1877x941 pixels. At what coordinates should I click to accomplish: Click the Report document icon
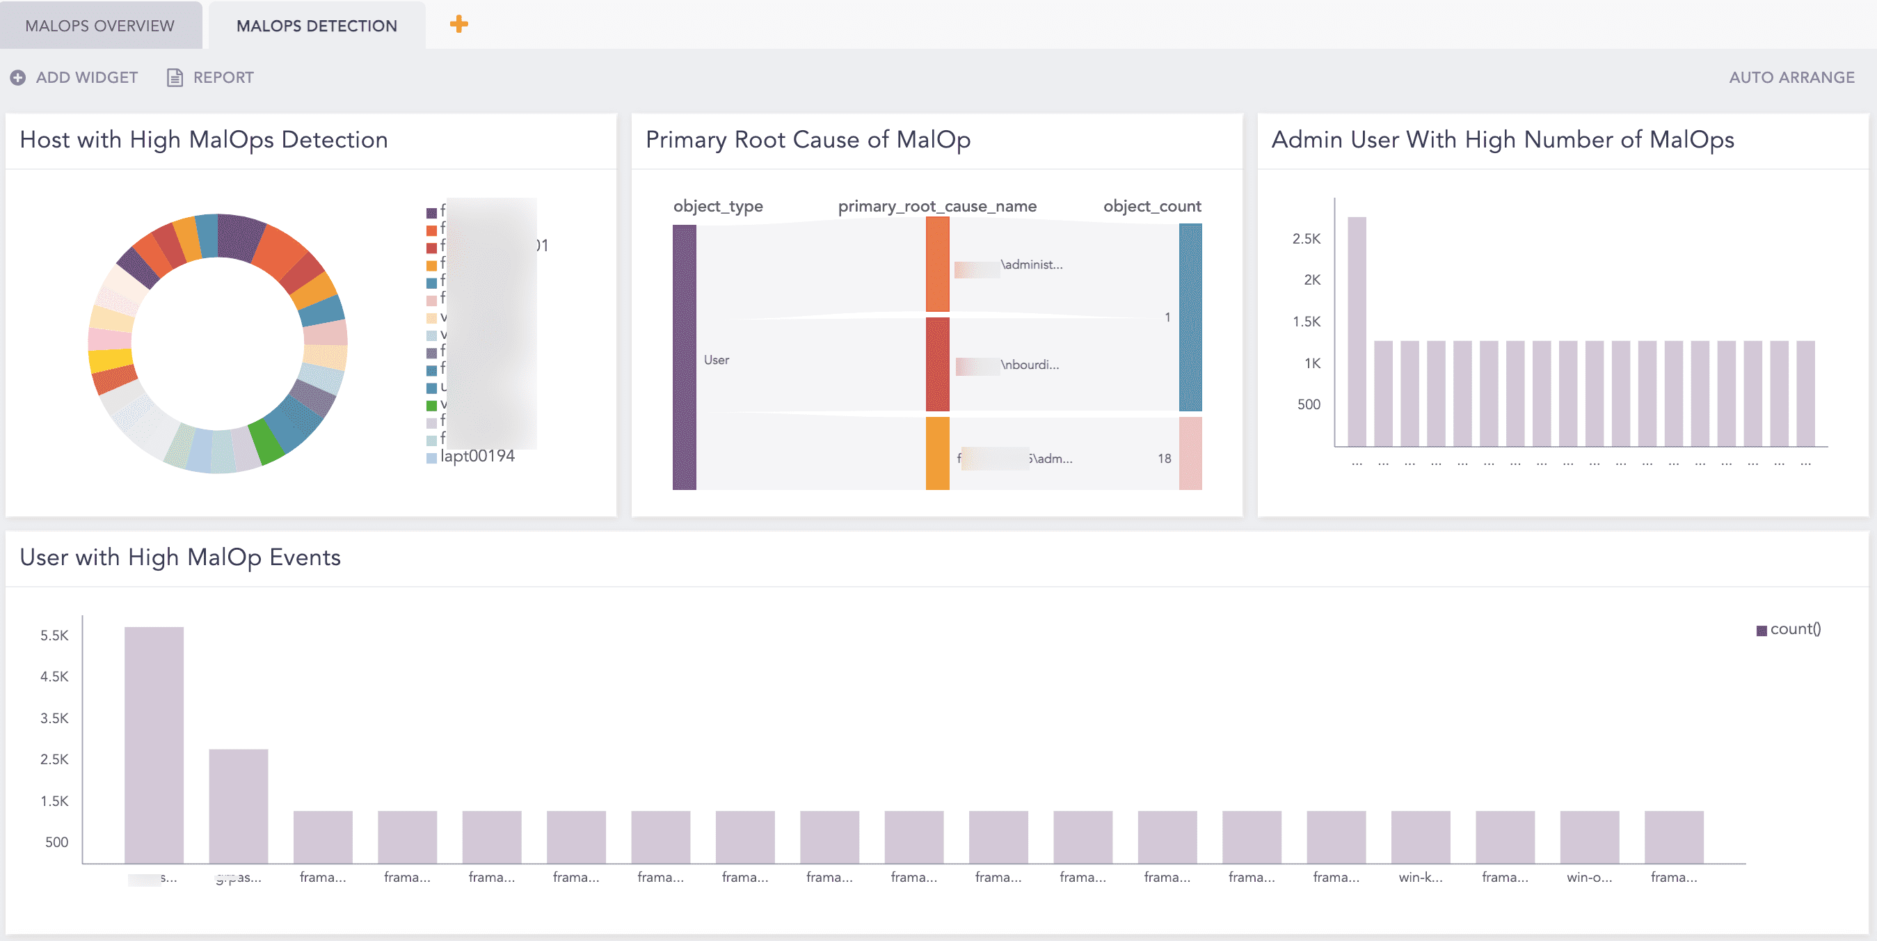pos(175,77)
